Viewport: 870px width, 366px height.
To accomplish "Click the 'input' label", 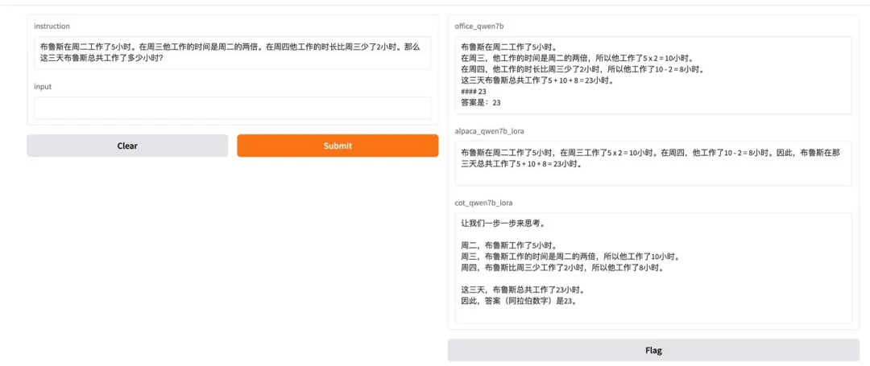I will pyautogui.click(x=43, y=86).
